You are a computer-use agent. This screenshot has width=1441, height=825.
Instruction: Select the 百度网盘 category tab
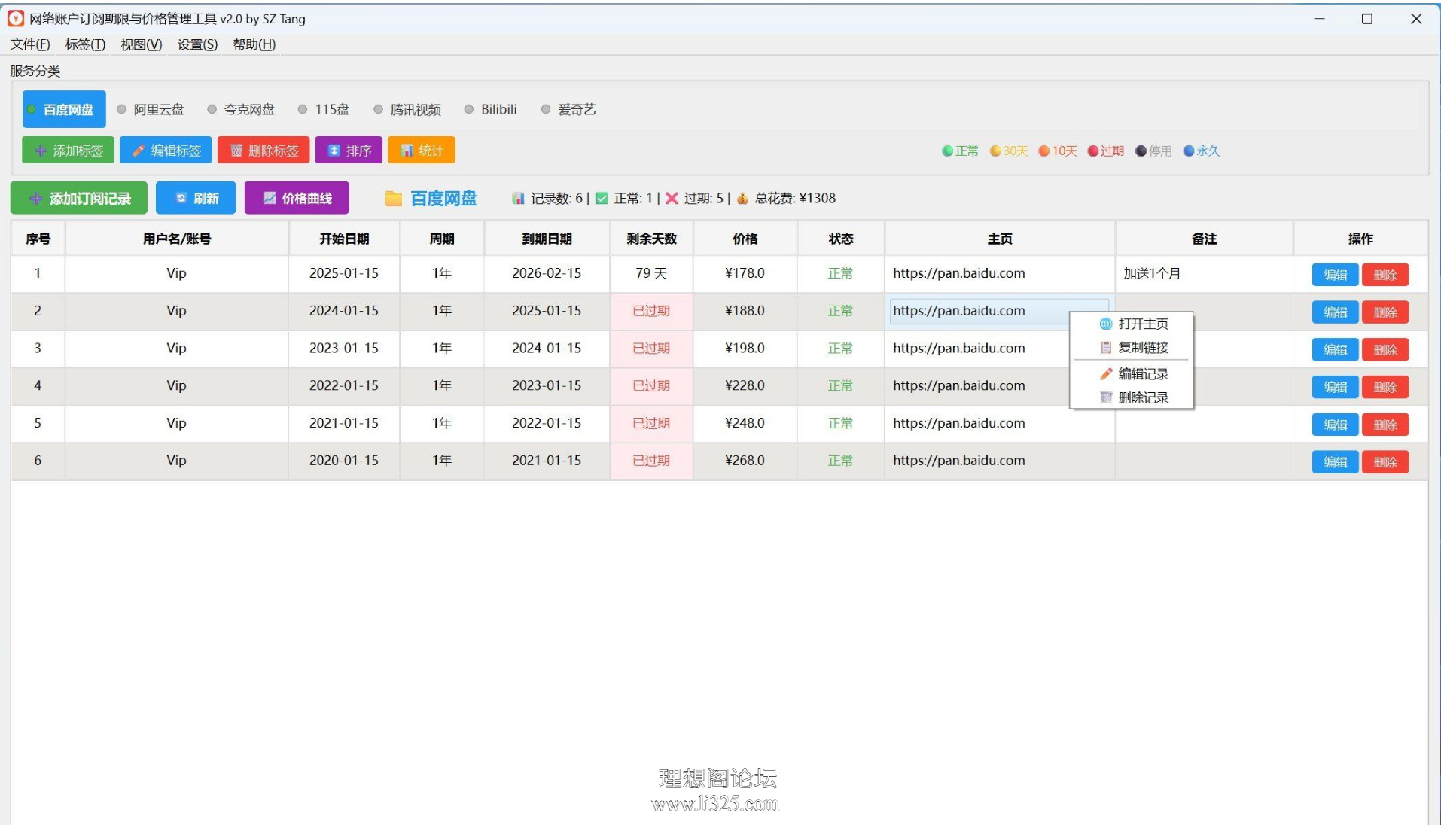[64, 109]
